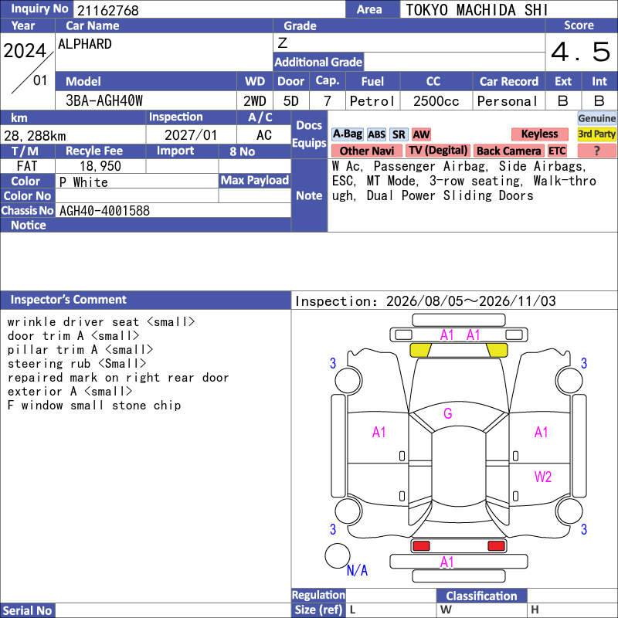Select the ABS equipment badge
The image size is (618, 618).
[x=376, y=134]
